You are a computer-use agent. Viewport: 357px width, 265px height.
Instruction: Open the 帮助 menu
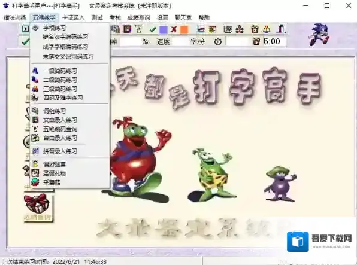204,17
